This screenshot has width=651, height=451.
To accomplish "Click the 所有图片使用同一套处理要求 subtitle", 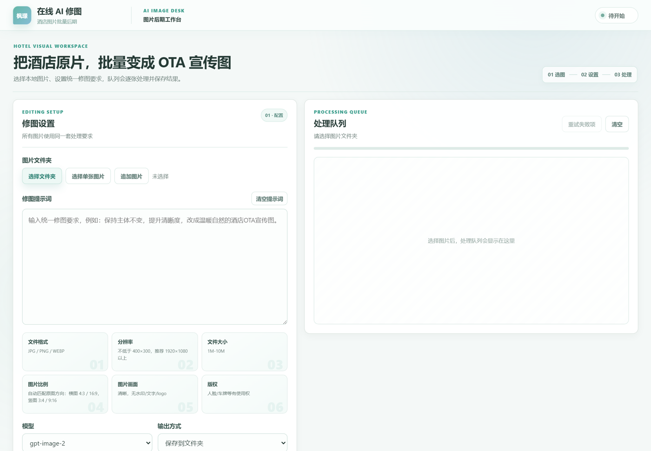I will pyautogui.click(x=58, y=136).
